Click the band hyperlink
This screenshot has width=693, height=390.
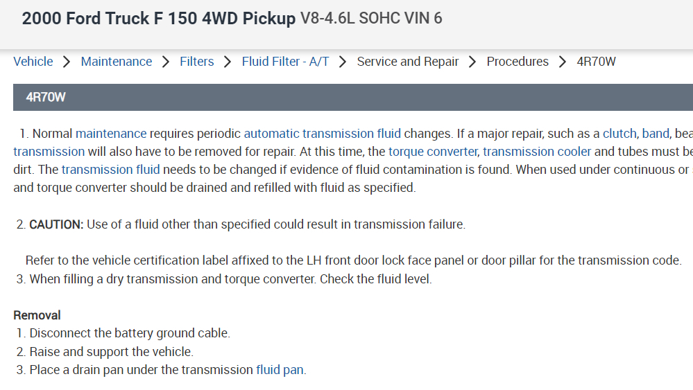(656, 134)
